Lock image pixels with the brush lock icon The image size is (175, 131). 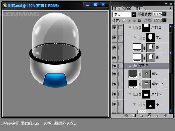[129, 20]
